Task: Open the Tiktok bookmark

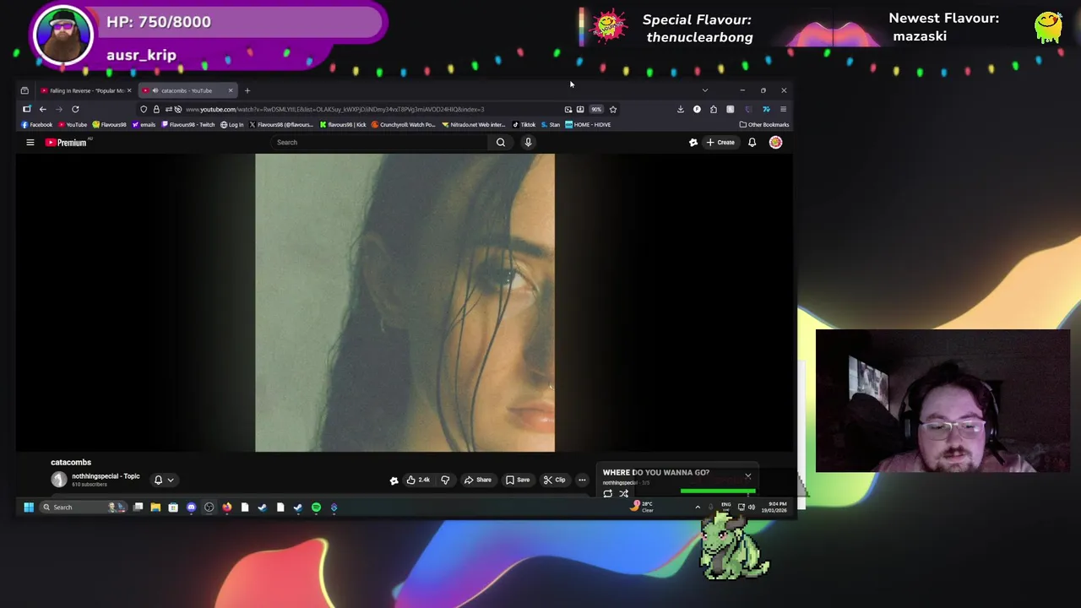Action: tap(524, 125)
